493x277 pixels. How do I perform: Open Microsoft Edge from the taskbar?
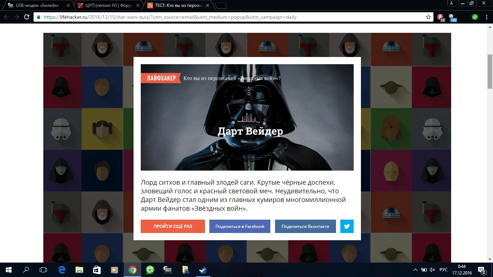point(61,269)
